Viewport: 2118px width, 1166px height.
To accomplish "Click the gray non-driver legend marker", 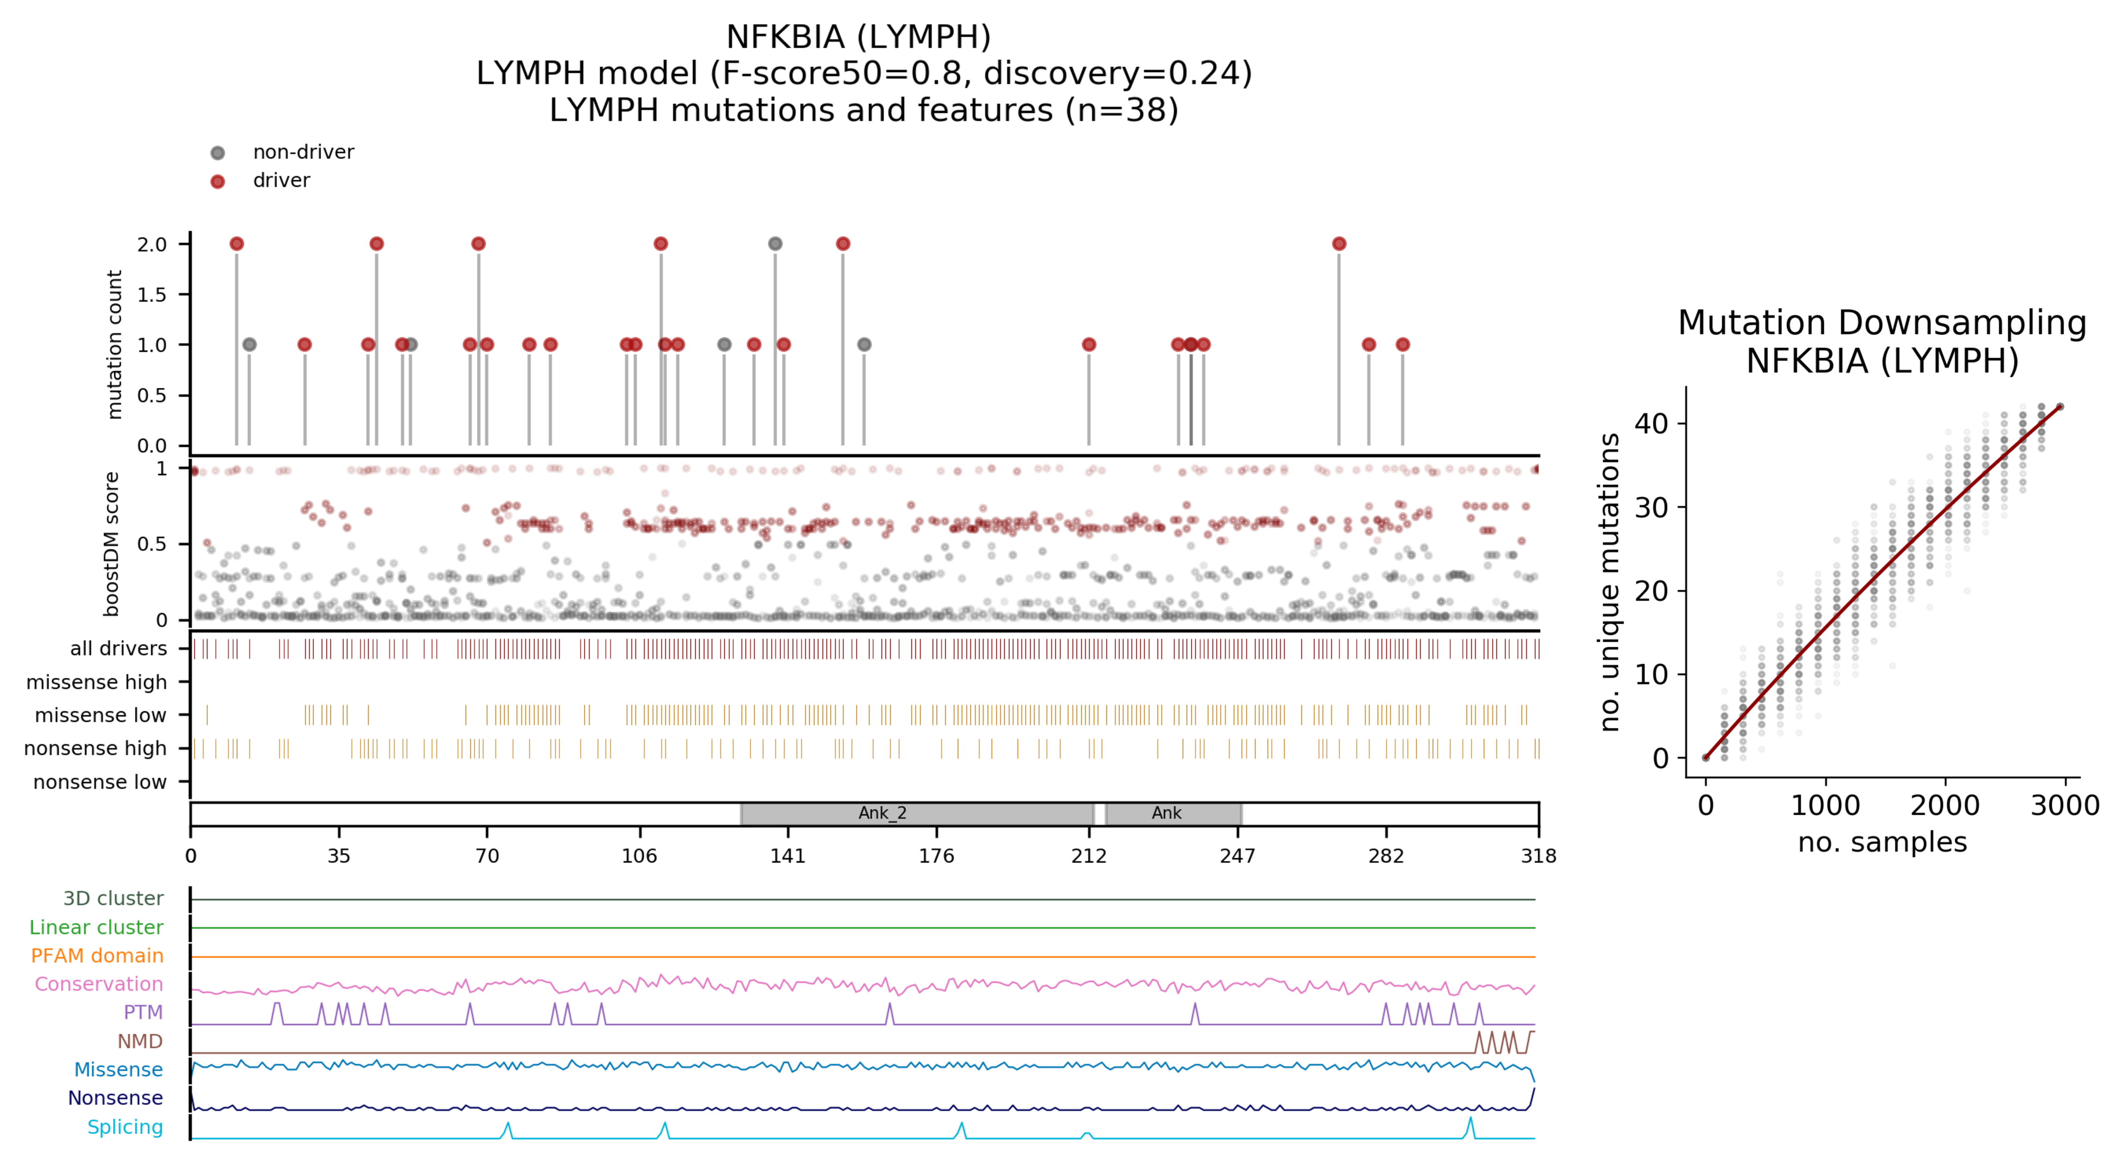I will pos(217,153).
